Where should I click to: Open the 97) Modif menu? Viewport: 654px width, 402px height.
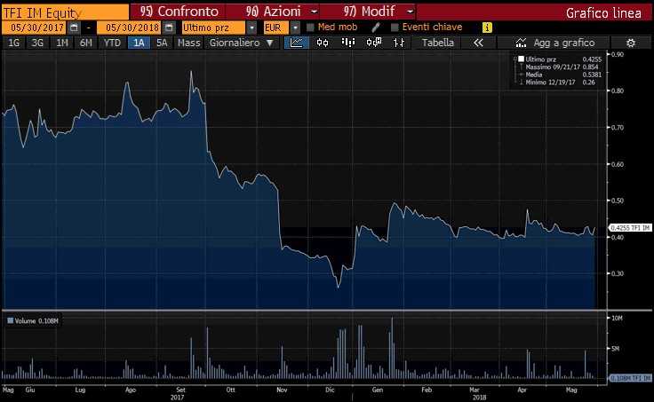369,12
